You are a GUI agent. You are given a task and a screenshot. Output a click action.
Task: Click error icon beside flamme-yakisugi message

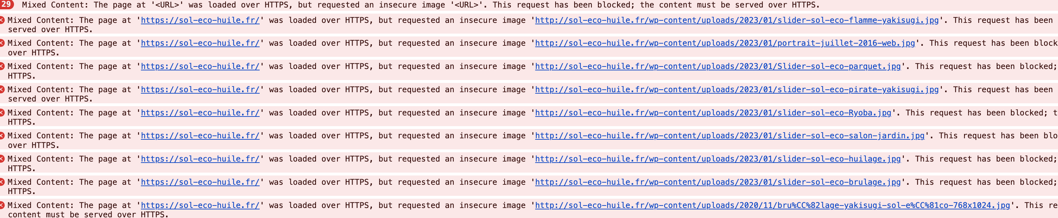(2, 20)
